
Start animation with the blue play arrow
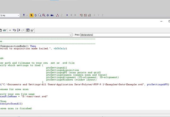coord(67,15)
